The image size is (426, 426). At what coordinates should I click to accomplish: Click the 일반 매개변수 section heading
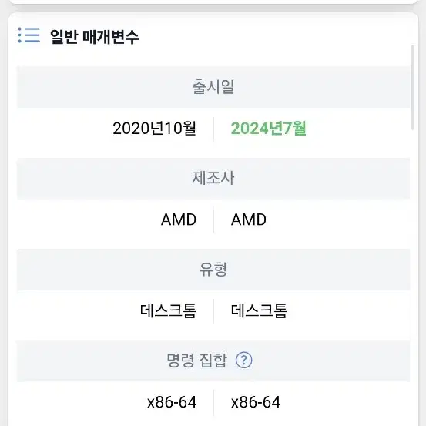[x=94, y=37]
